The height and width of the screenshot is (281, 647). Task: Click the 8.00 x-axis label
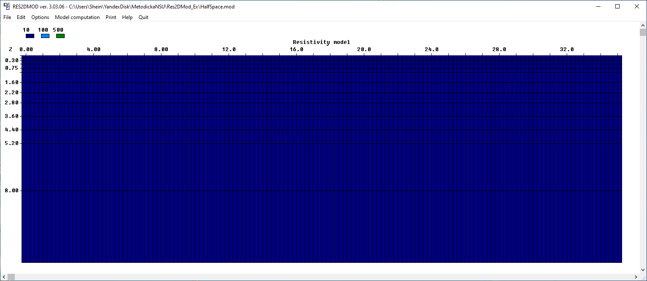pyautogui.click(x=161, y=49)
